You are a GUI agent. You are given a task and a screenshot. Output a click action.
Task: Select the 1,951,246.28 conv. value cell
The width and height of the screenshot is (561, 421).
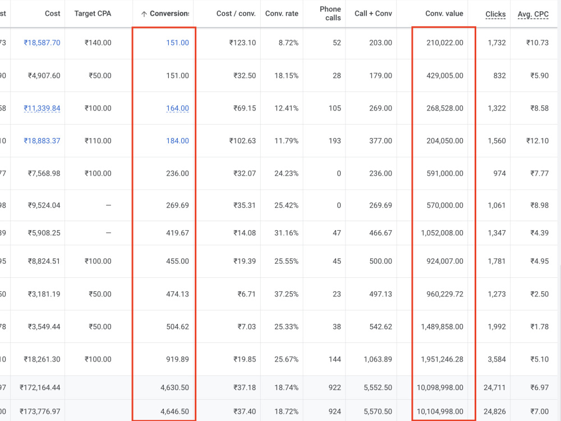click(x=442, y=359)
